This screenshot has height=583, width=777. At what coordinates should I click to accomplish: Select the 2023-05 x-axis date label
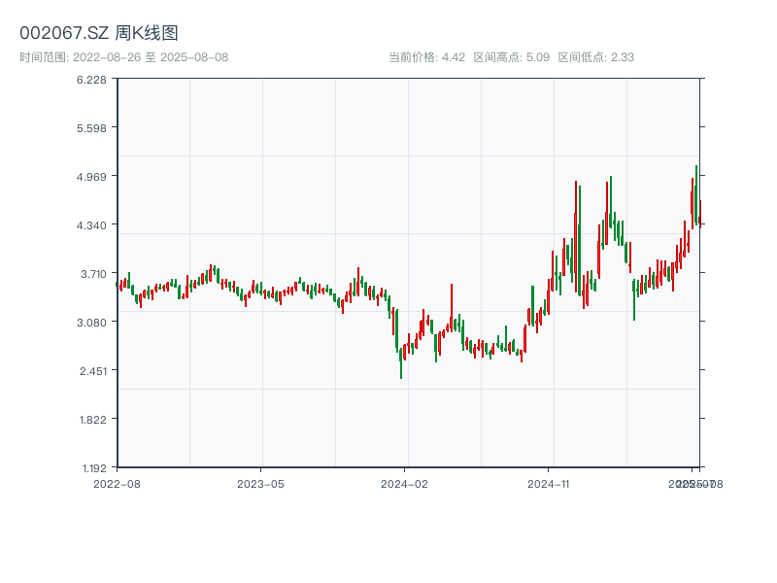tap(260, 483)
